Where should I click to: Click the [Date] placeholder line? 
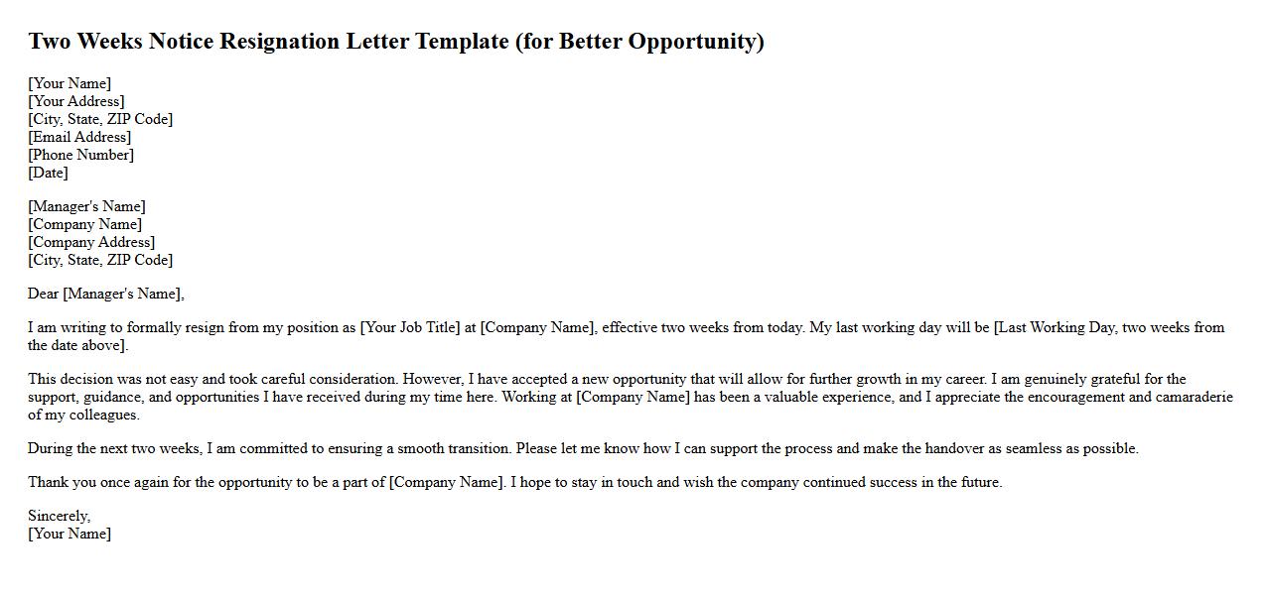coord(48,173)
